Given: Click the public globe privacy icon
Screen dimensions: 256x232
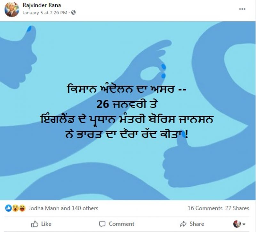Looking at the screenshot, I should coord(74,12).
